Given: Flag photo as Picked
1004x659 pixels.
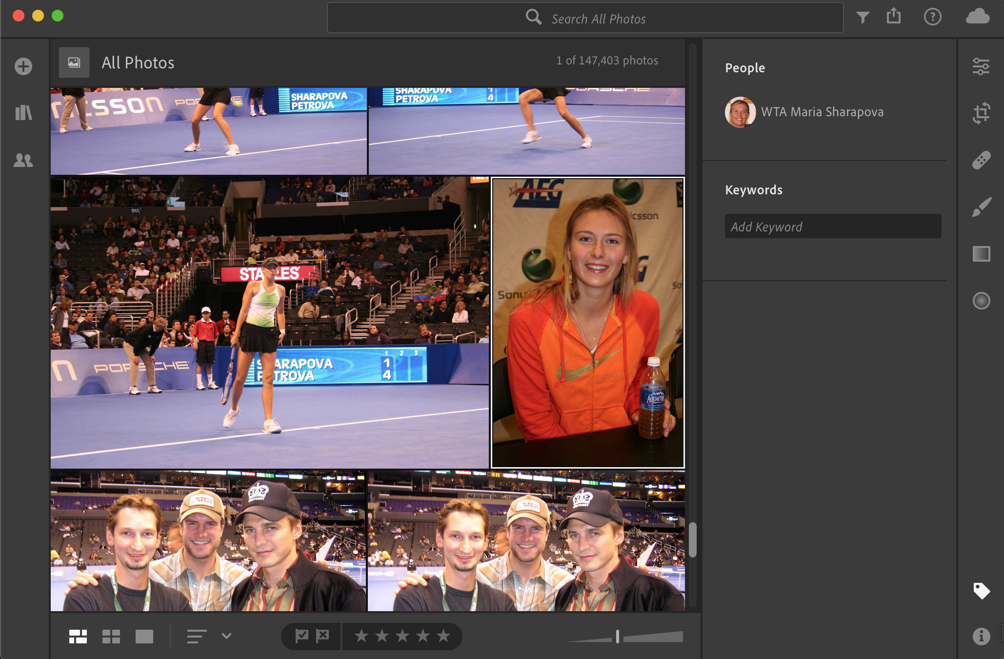Looking at the screenshot, I should point(301,636).
